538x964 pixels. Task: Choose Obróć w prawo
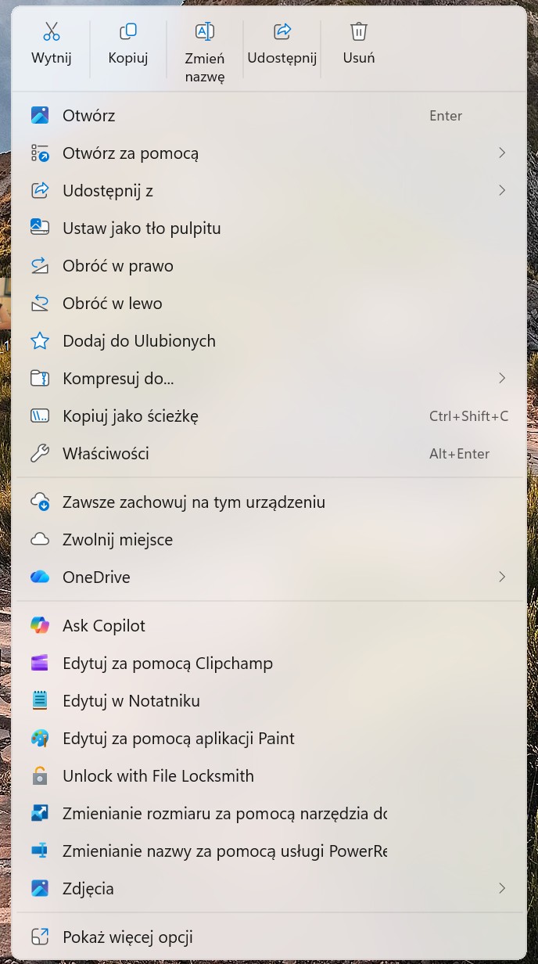coord(118,266)
